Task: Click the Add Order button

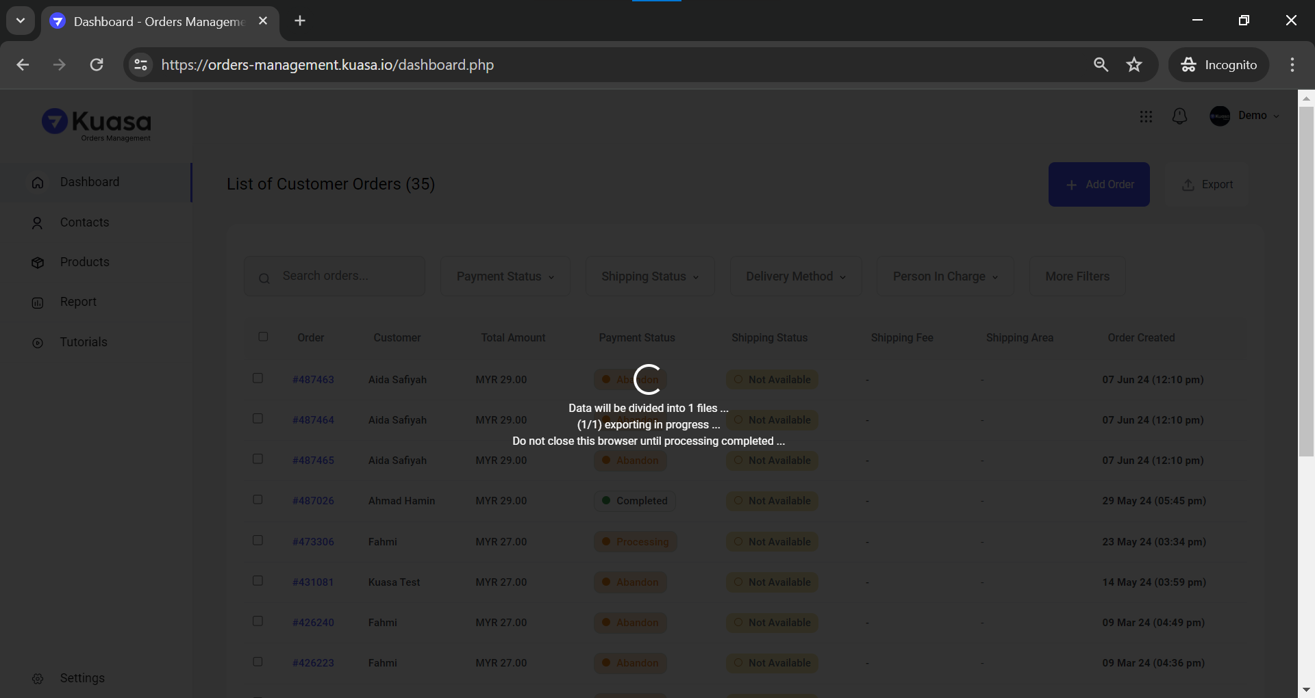Action: tap(1099, 185)
